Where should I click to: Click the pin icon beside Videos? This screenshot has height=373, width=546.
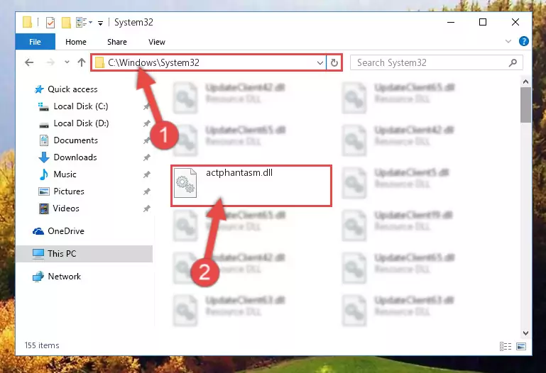[146, 208]
